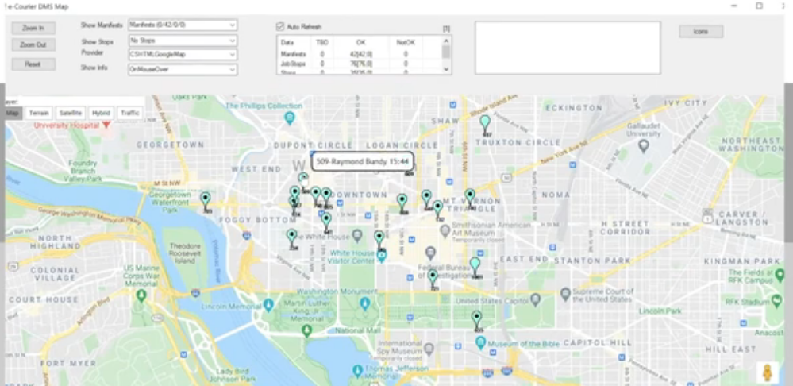
Task: Click the White House Visitor Center marker
Action: pyautogui.click(x=383, y=257)
